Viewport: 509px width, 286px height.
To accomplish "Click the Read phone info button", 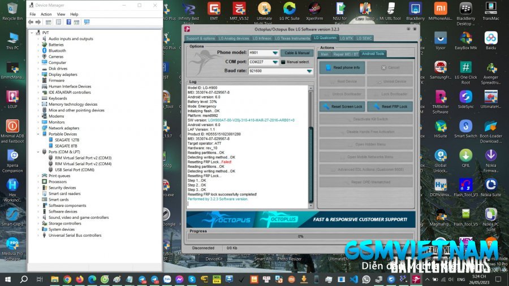I will (342, 67).
